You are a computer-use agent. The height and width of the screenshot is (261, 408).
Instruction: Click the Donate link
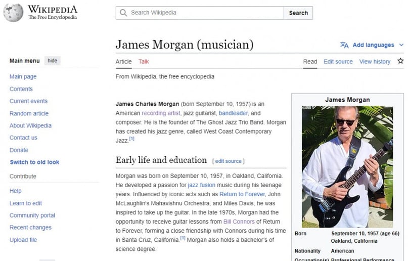point(19,150)
